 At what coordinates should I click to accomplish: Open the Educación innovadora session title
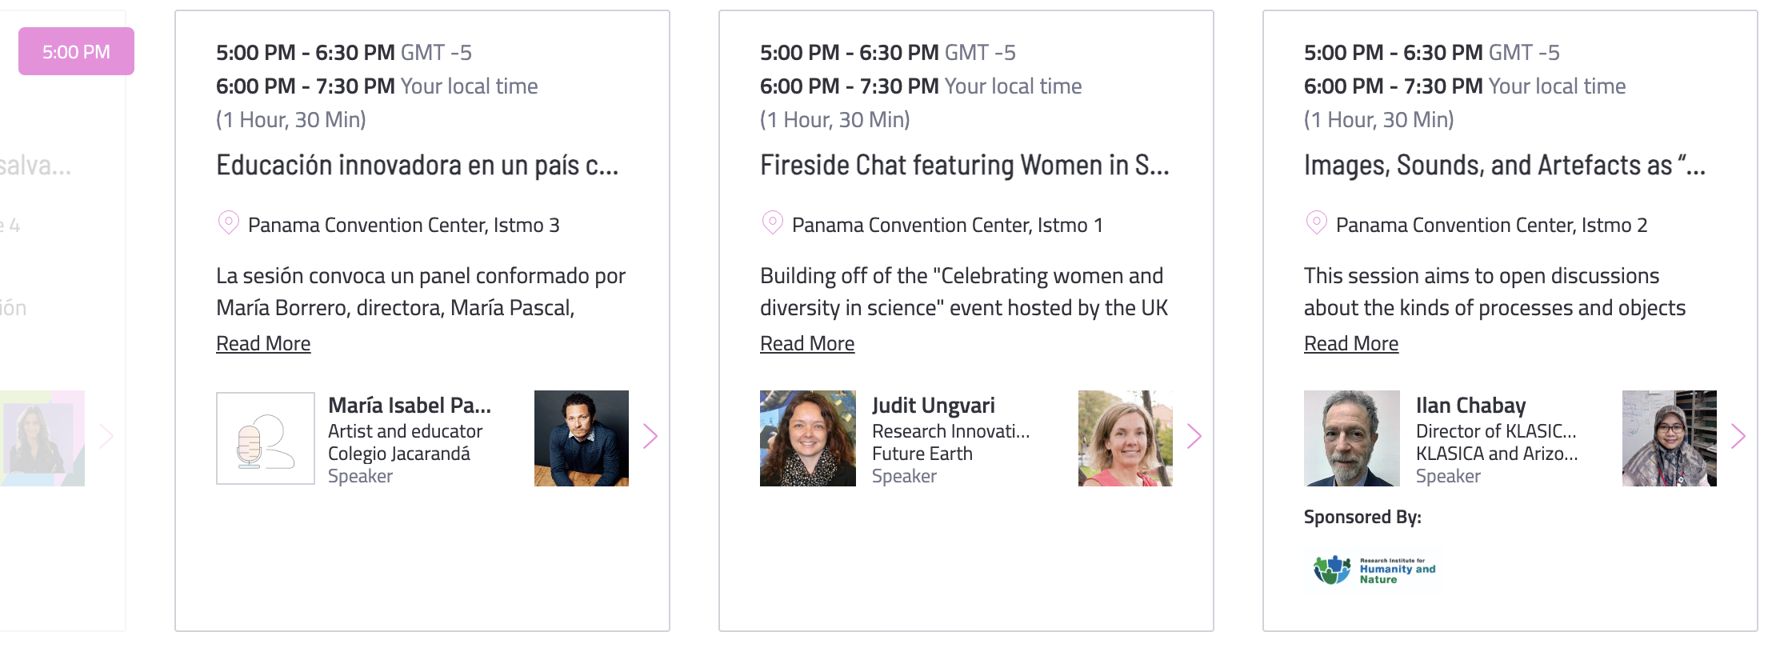[x=417, y=166]
